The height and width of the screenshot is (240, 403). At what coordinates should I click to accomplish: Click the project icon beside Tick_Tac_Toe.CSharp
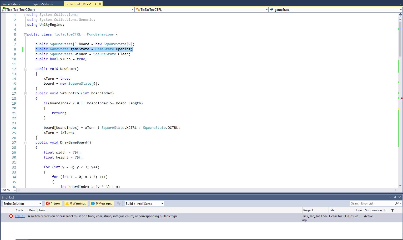tap(4, 9)
